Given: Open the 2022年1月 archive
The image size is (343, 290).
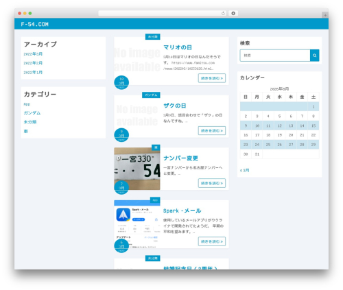Looking at the screenshot, I should coord(33,72).
